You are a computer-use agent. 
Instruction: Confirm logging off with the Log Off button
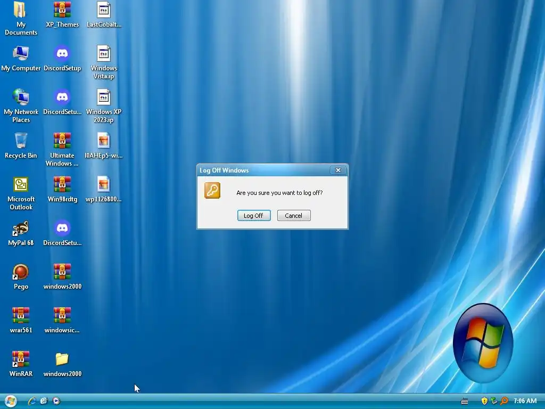click(254, 216)
